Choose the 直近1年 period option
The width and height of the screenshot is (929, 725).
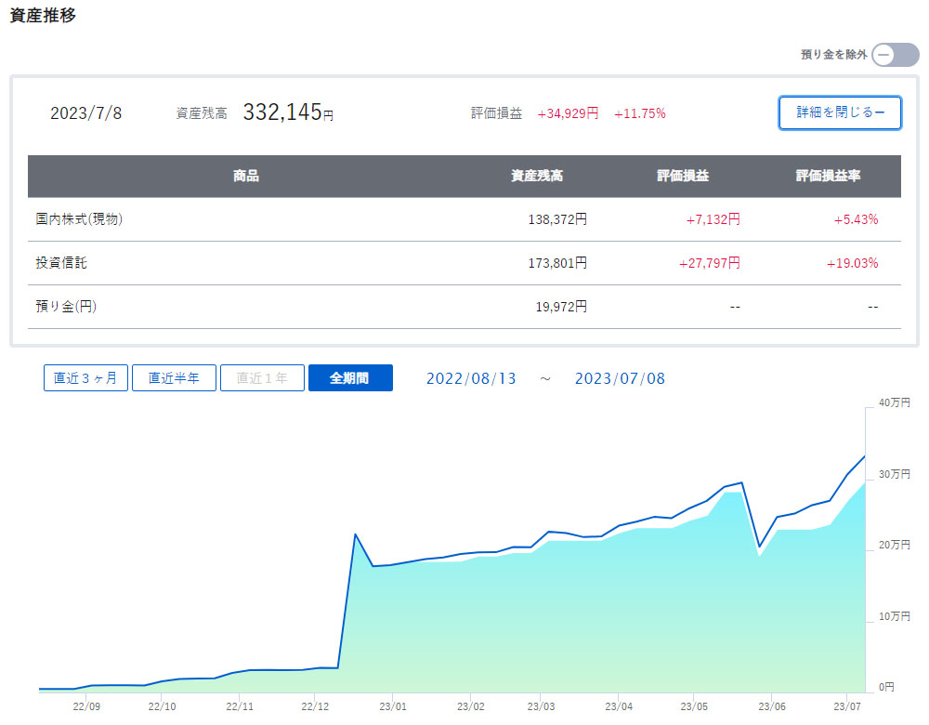coord(262,378)
